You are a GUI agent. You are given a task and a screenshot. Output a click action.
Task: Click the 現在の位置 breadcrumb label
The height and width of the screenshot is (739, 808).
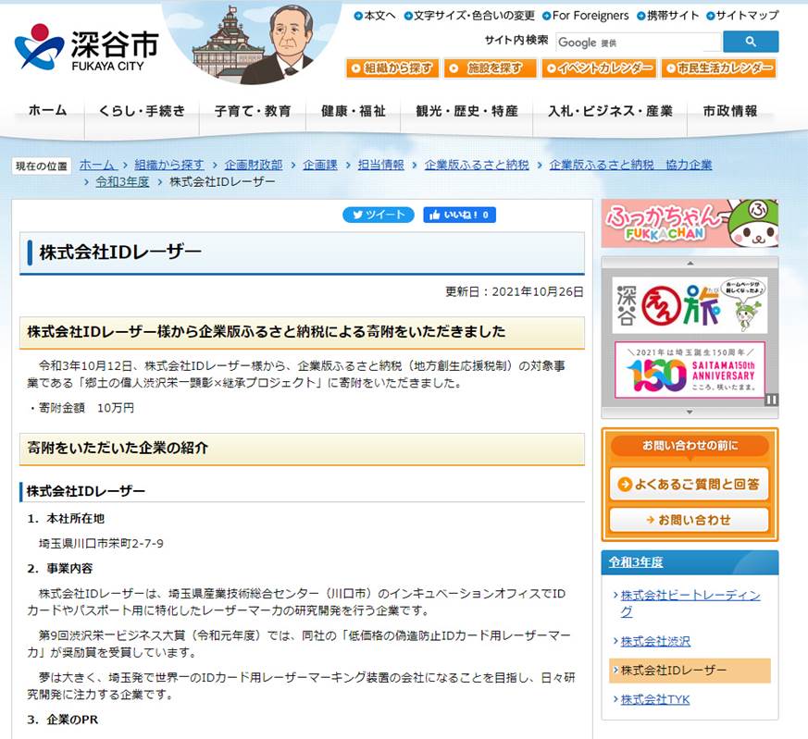click(x=42, y=166)
